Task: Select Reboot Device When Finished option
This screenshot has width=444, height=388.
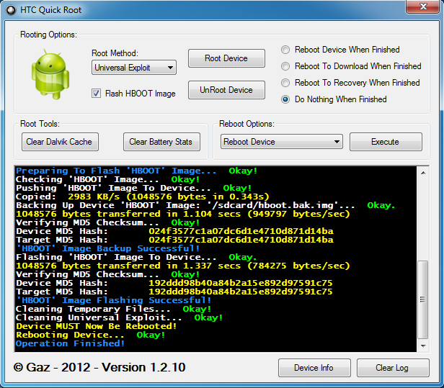Action: tap(286, 50)
